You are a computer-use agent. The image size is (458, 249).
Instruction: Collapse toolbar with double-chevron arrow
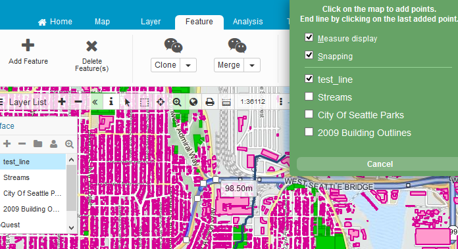tap(95, 102)
